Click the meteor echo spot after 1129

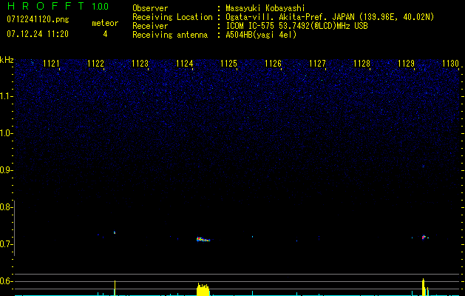tap(424, 238)
